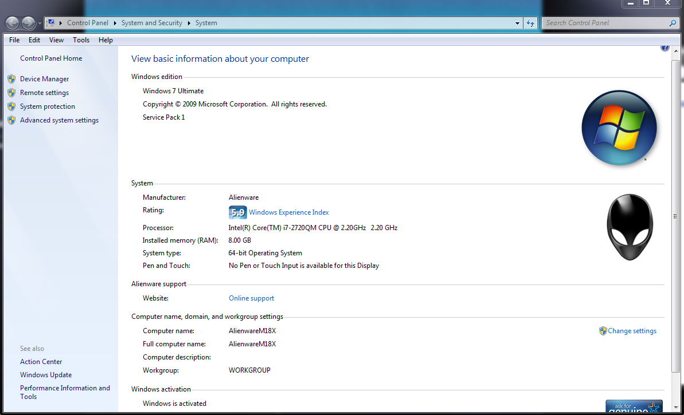
Task: Click the Computer name value AlienwareM18X
Action: (253, 331)
